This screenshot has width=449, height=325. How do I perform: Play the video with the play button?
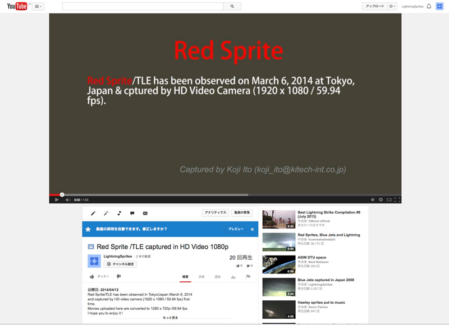click(x=57, y=199)
